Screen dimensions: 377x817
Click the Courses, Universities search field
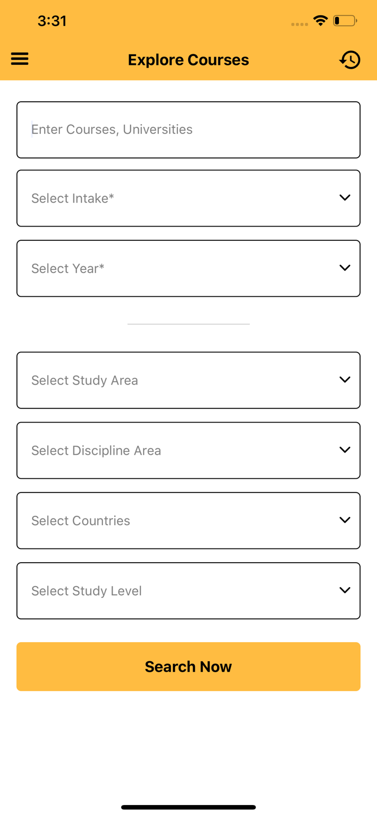click(188, 130)
